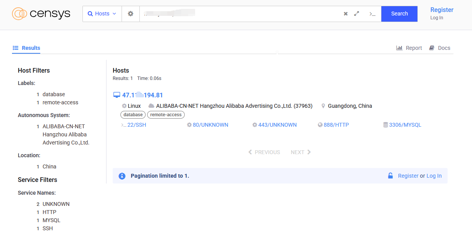
Task: Filter by MYSQL service name
Action: (x=51, y=220)
